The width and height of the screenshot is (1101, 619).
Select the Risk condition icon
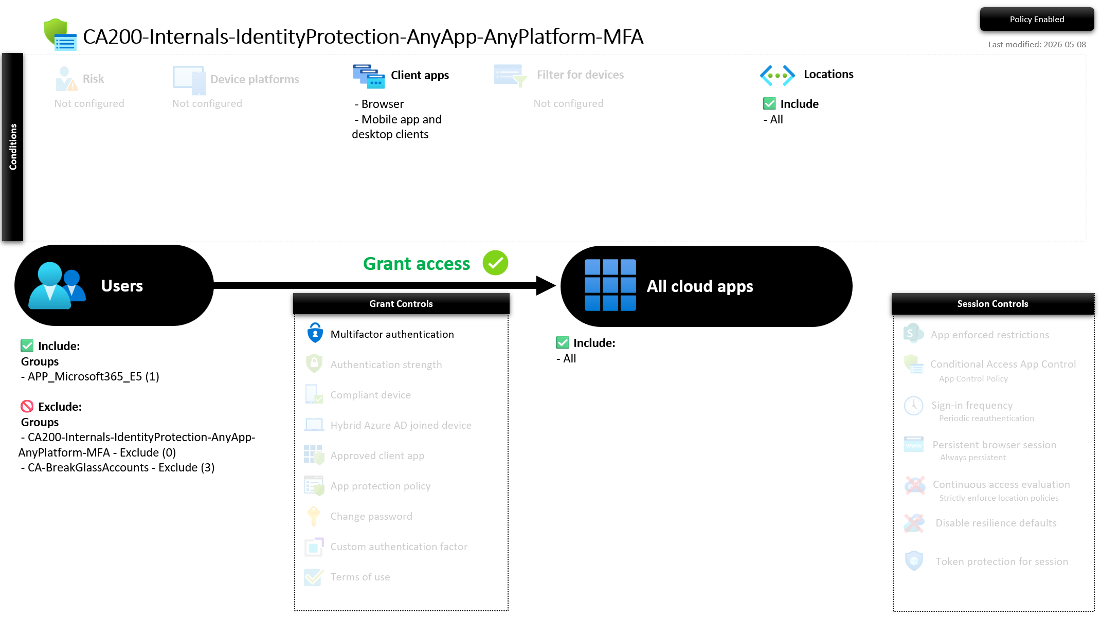click(x=66, y=79)
